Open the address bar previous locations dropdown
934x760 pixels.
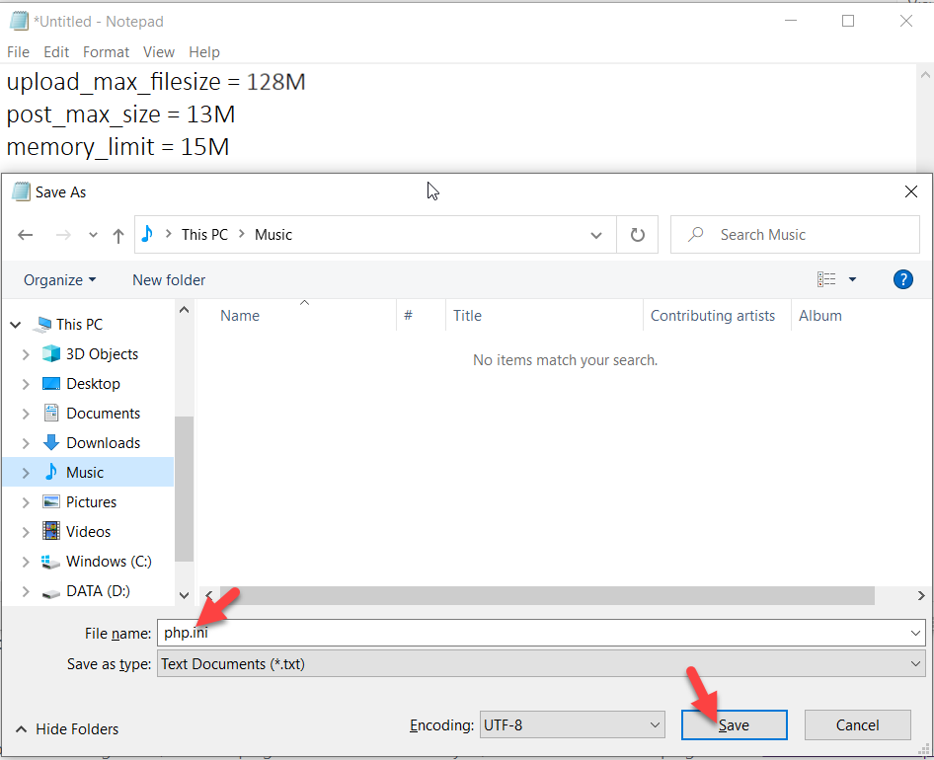pos(595,235)
